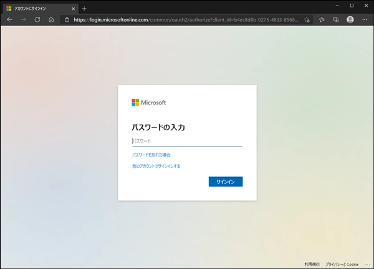Open the footer ellipsis more options

coord(367,265)
